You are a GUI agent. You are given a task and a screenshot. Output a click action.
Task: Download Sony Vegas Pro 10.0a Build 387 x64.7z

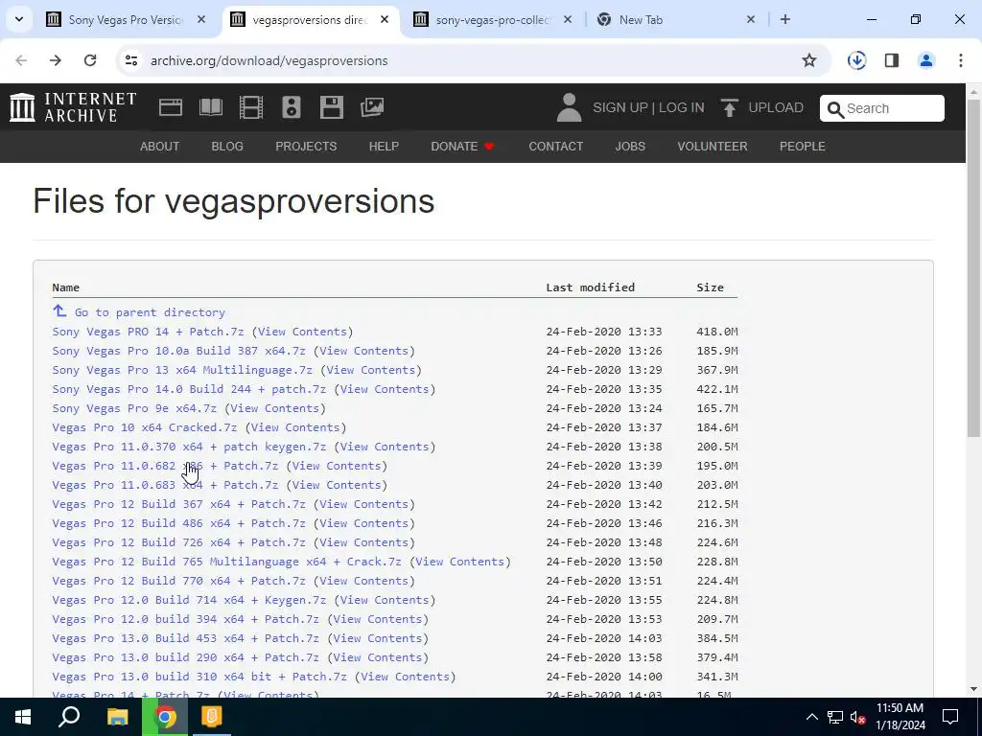click(179, 351)
